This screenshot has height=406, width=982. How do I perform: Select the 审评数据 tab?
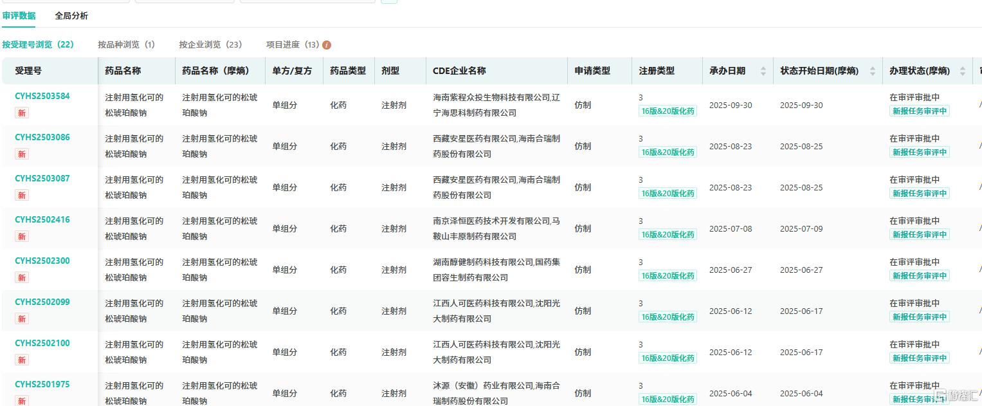coord(19,15)
